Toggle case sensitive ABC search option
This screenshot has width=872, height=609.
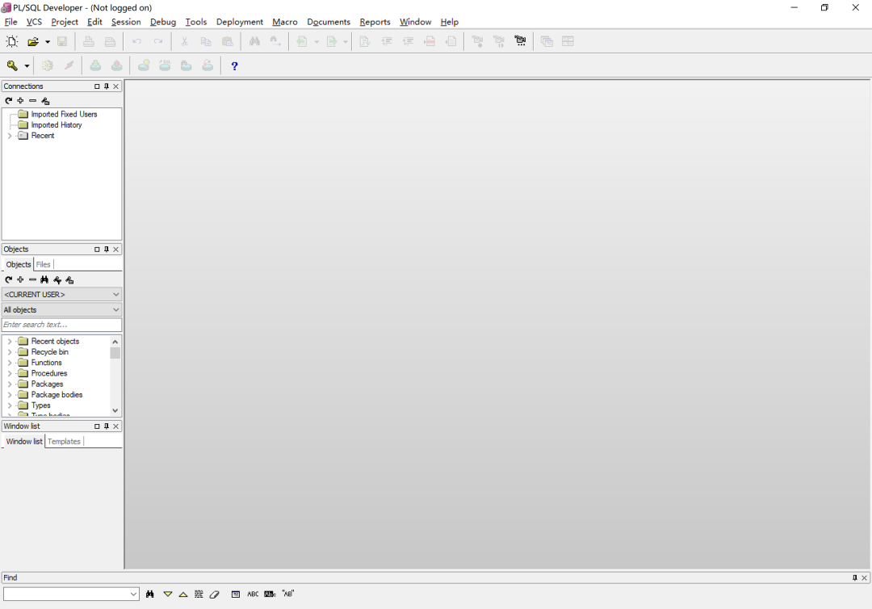[253, 594]
